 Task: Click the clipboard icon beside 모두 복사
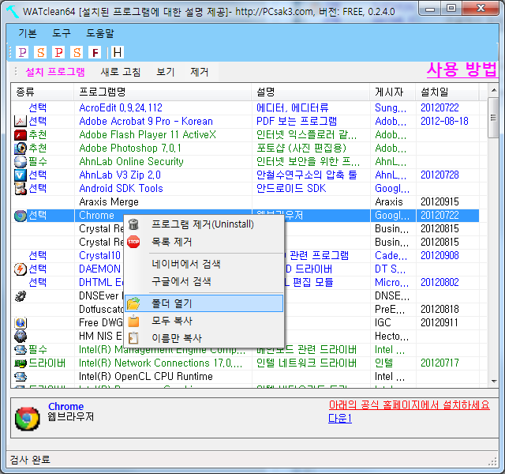133,322
